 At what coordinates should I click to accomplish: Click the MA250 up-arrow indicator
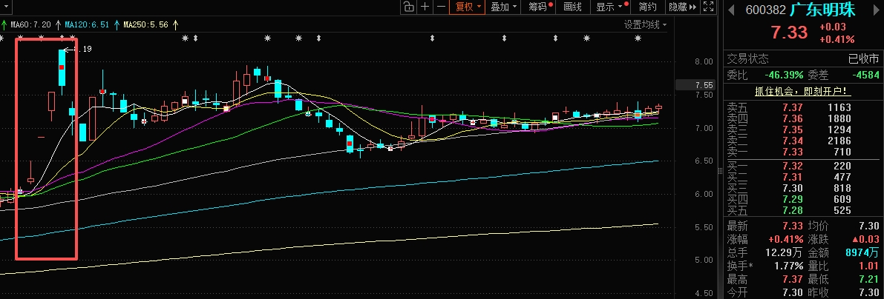[174, 24]
